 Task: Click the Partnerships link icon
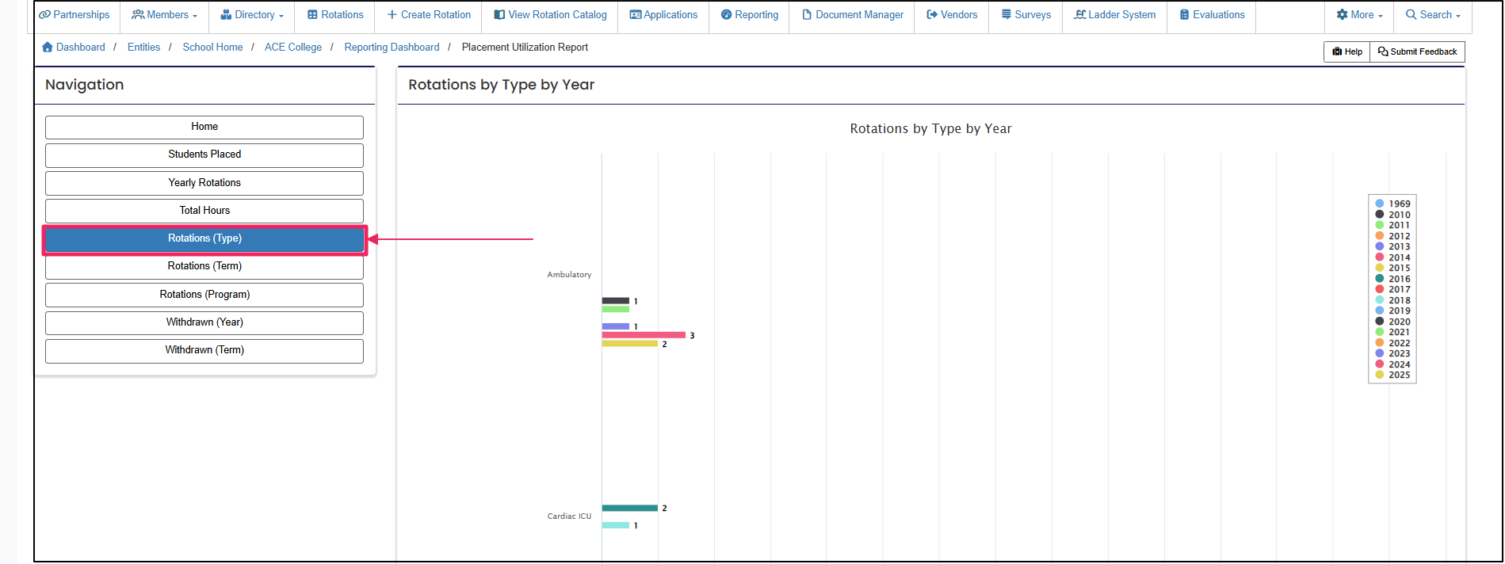[44, 15]
